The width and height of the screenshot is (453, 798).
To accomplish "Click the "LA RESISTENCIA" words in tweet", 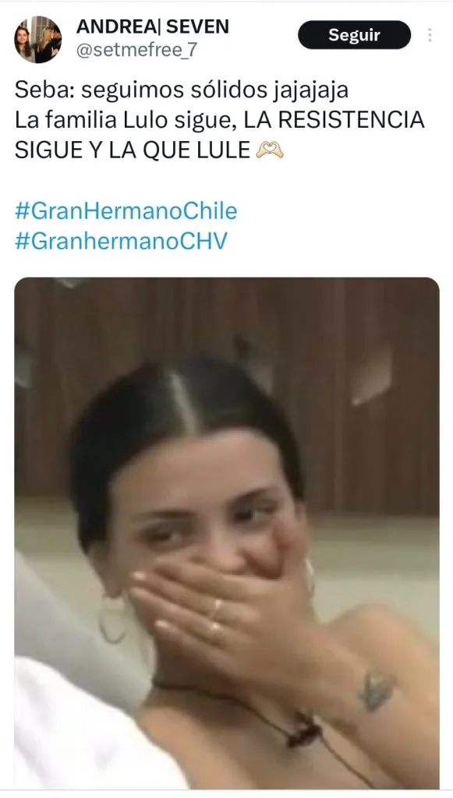I will pyautogui.click(x=334, y=121).
